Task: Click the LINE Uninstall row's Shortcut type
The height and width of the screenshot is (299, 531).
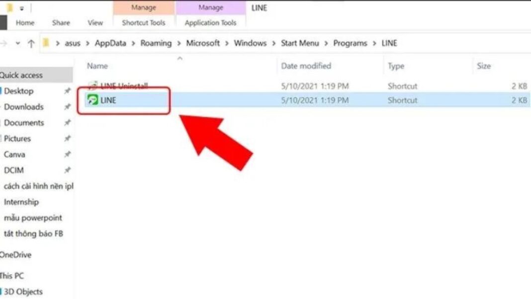Action: [x=402, y=86]
